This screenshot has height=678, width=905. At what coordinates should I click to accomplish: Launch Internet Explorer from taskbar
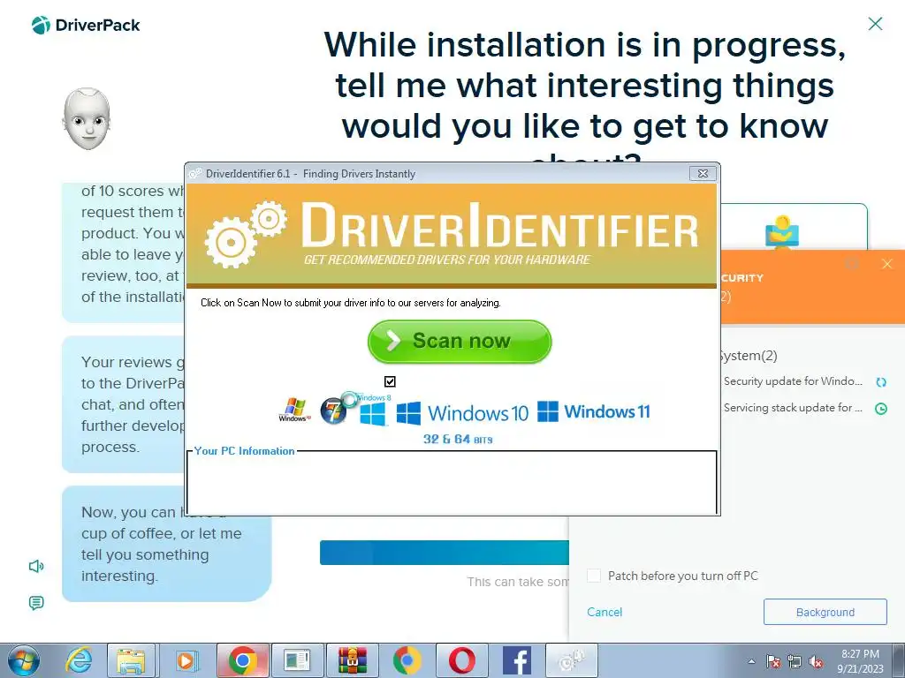coord(78,660)
